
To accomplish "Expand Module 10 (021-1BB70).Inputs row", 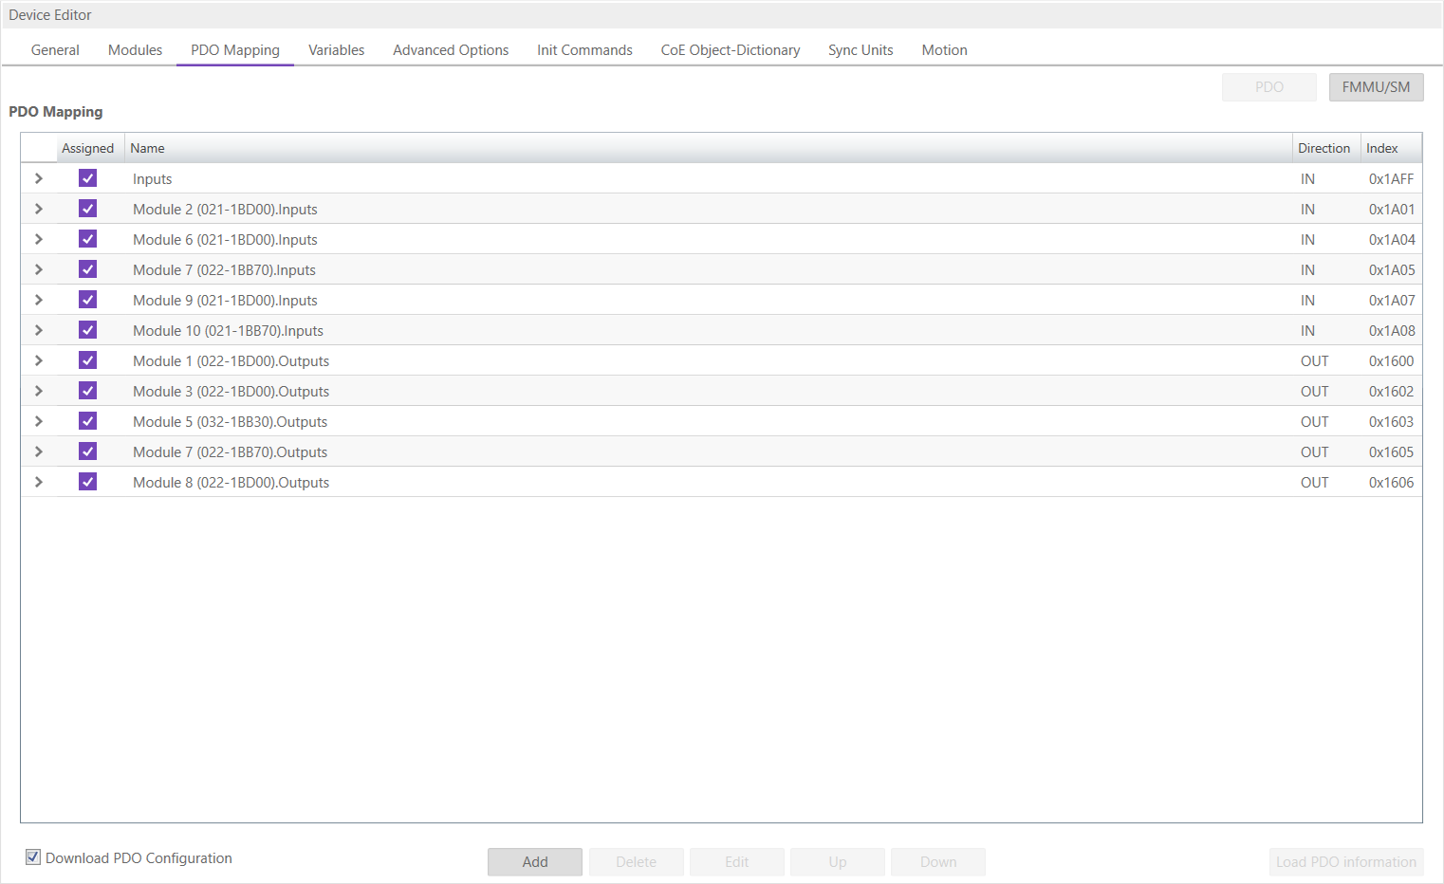I will (x=39, y=330).
